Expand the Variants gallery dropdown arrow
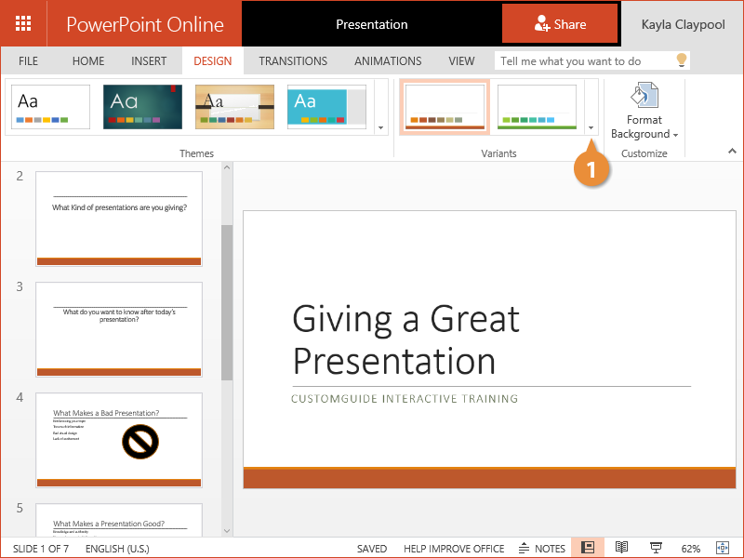 pos(591,127)
